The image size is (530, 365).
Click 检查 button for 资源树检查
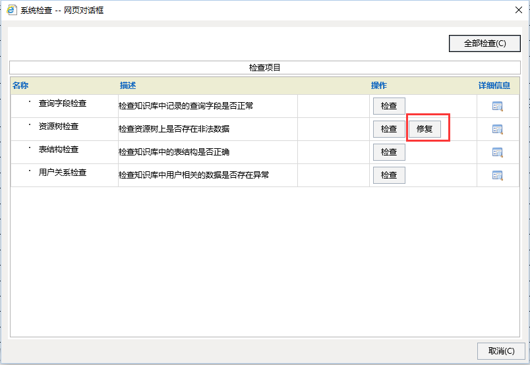(x=389, y=129)
